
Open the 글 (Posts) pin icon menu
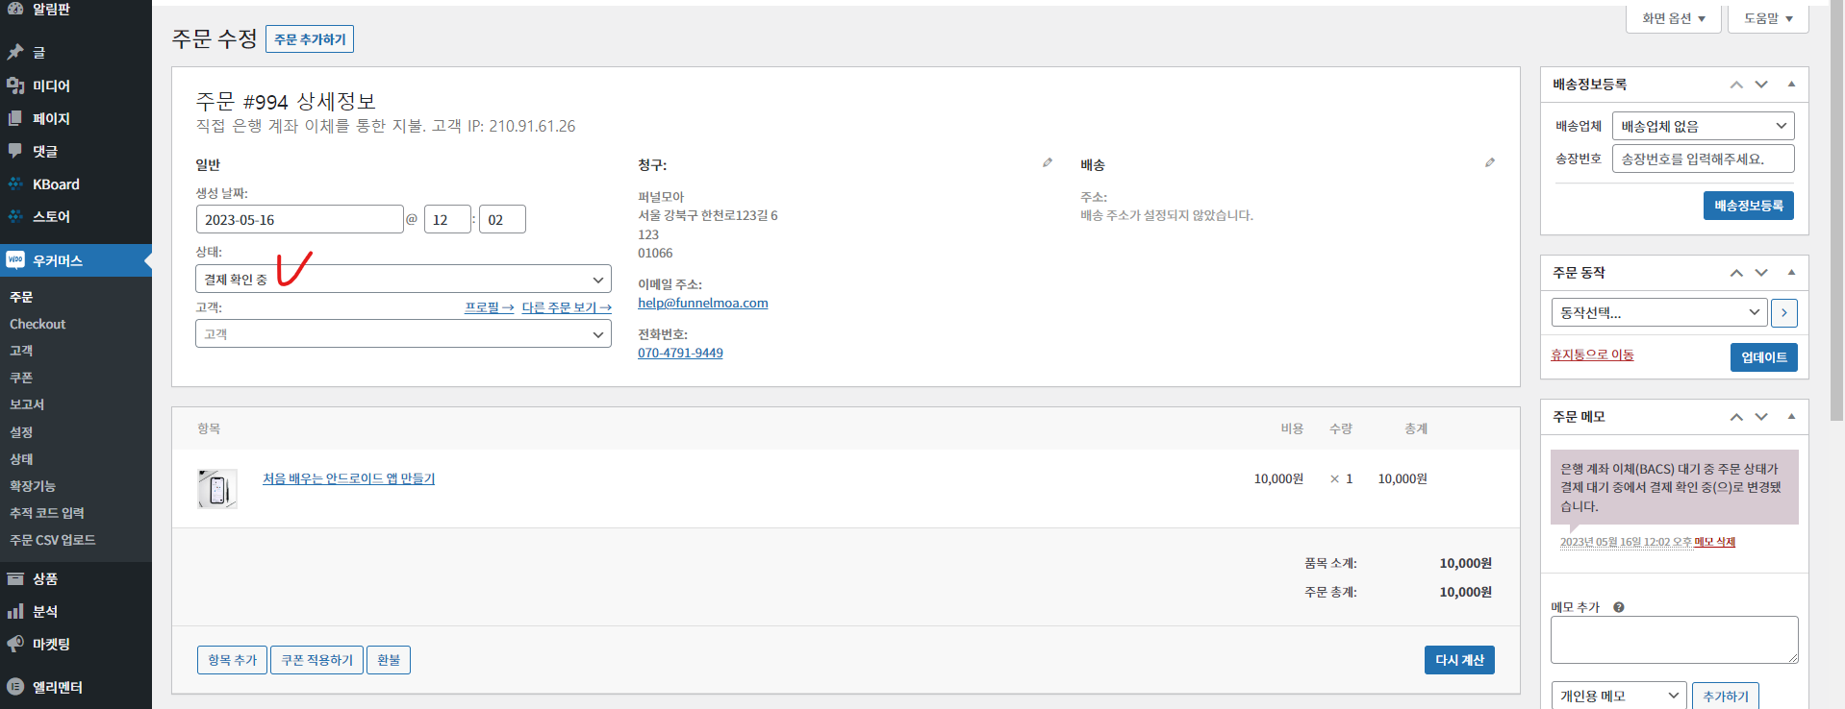tap(15, 52)
